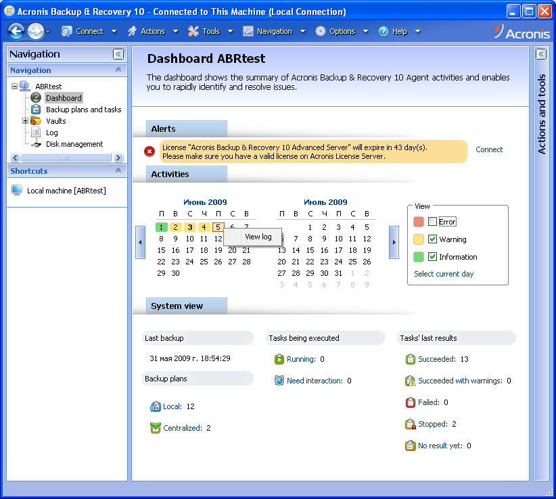Open the Actions dropdown arrow
Image resolution: width=556 pixels, height=499 pixels.
click(x=175, y=31)
